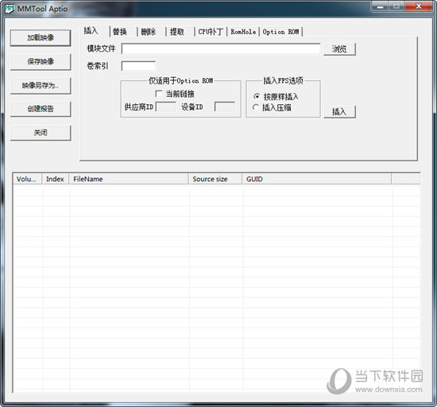The height and width of the screenshot is (407, 437).
Task: Enable the 当前链接 checkbox
Action: coord(159,94)
